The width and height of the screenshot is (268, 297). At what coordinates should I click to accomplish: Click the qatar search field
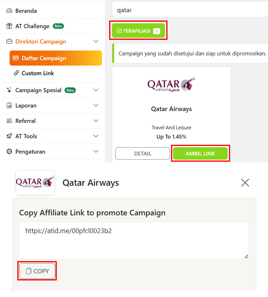pyautogui.click(x=189, y=10)
